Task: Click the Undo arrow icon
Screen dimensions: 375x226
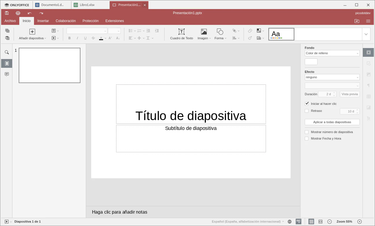Action: [29, 13]
